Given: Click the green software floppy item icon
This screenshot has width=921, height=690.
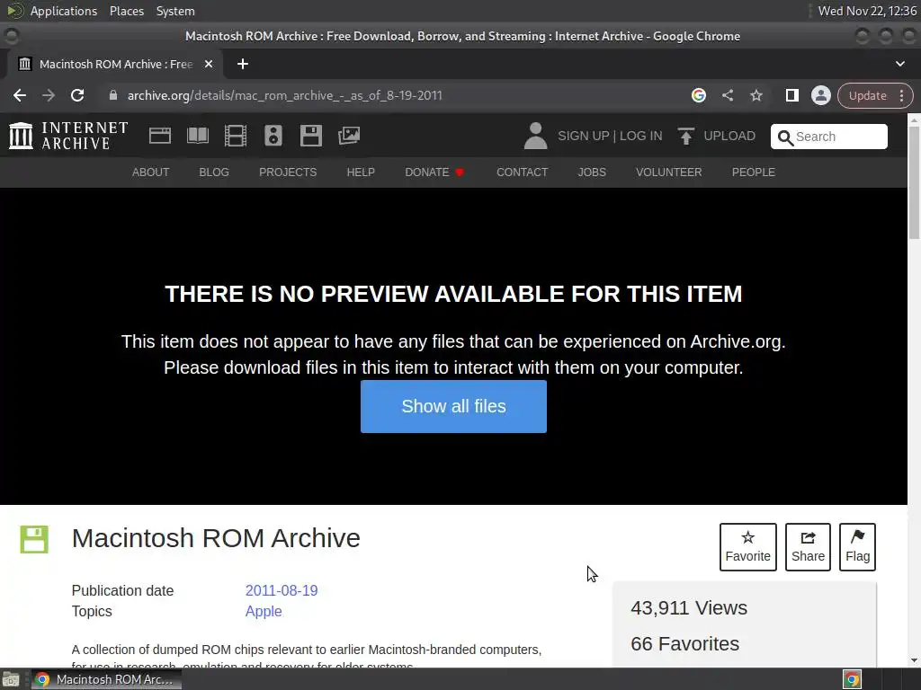Looking at the screenshot, I should coord(34,539).
